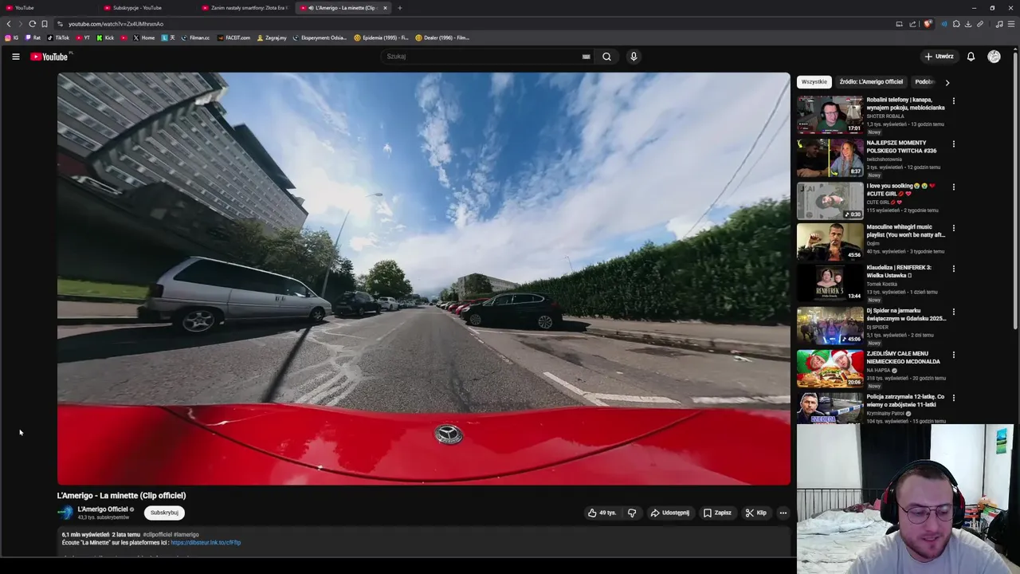Image resolution: width=1020 pixels, height=574 pixels.
Task: Open L'Amerigo Officiel channel avatar
Action: 65,513
